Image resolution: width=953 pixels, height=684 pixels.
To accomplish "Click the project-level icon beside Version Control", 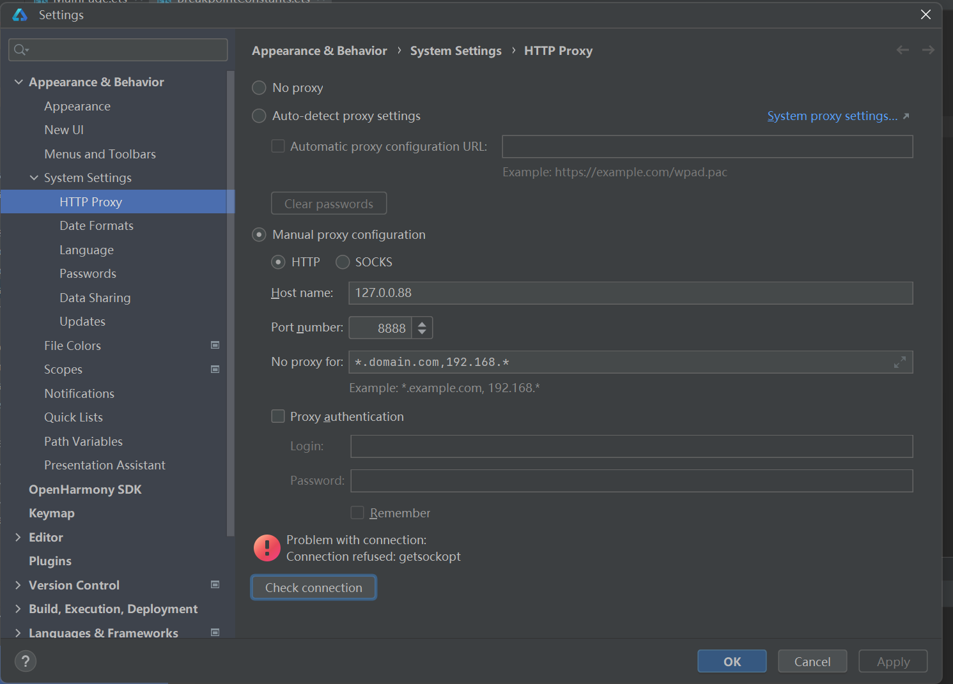I will (x=215, y=584).
